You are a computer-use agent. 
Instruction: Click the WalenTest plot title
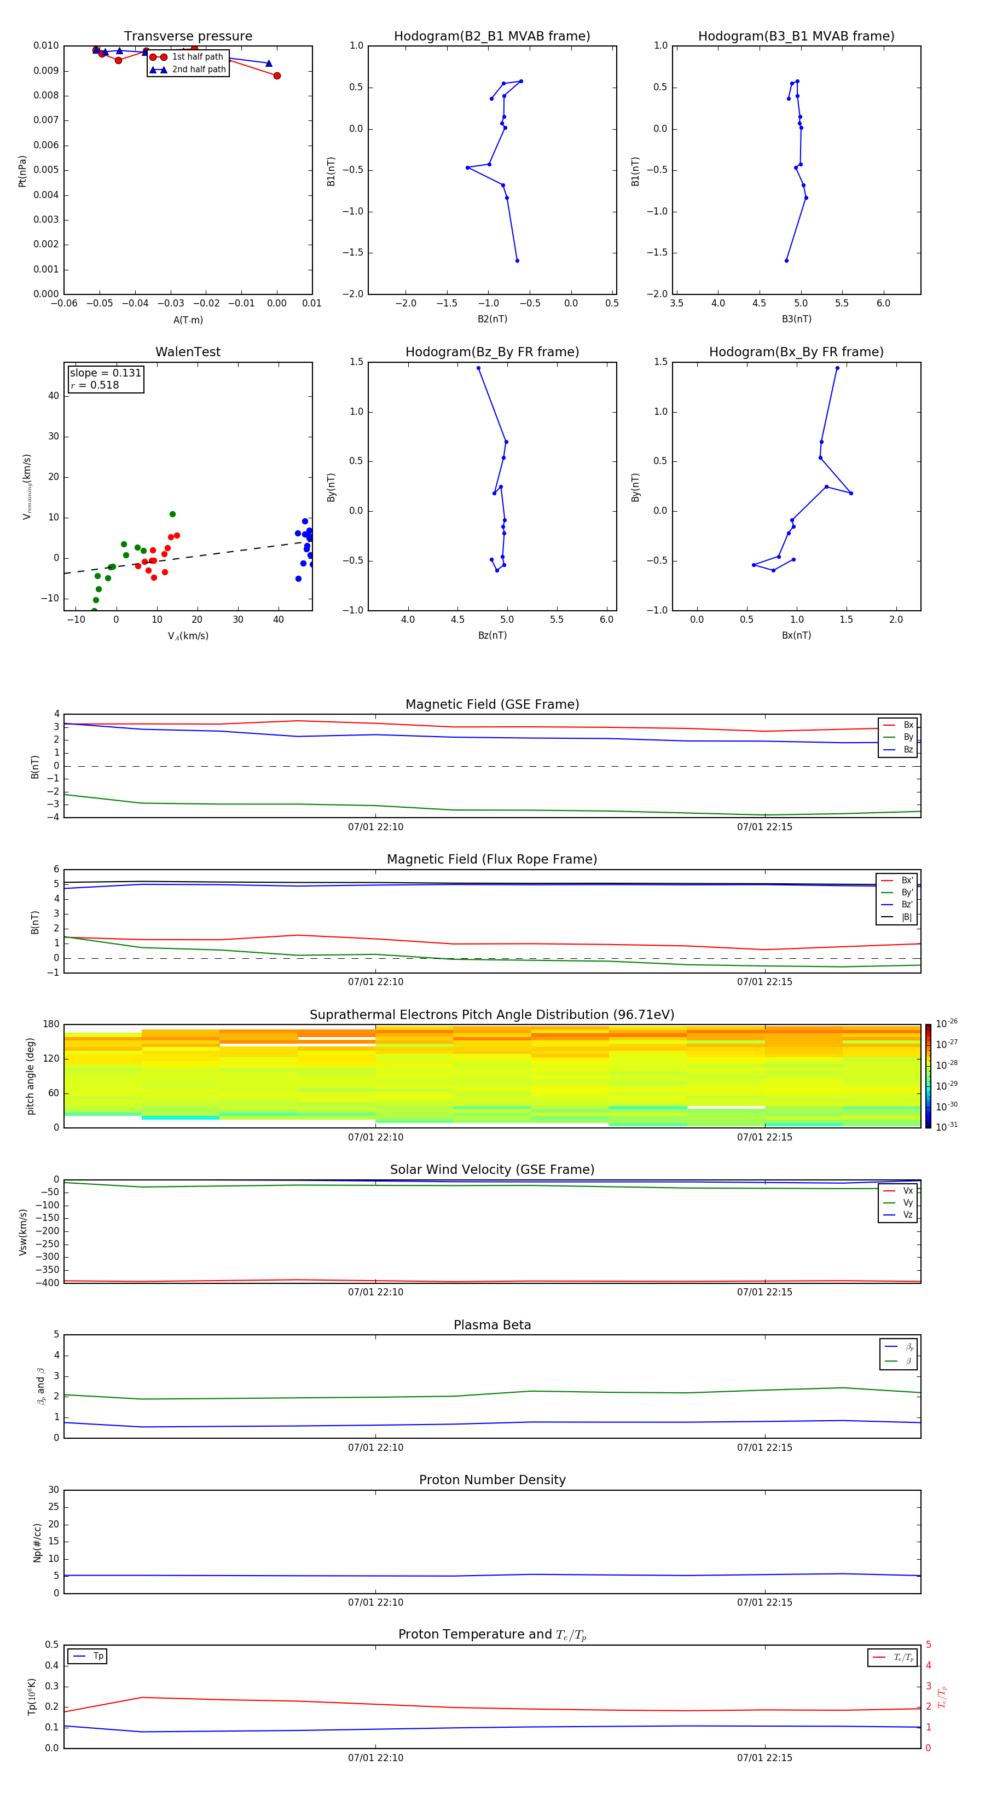point(188,352)
